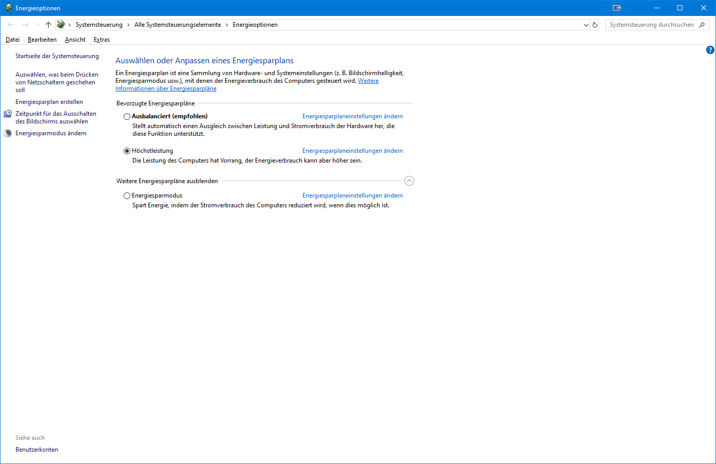Viewport: 716px width, 464px height.
Task: Open Help via the blue question mark icon
Action: [x=710, y=50]
